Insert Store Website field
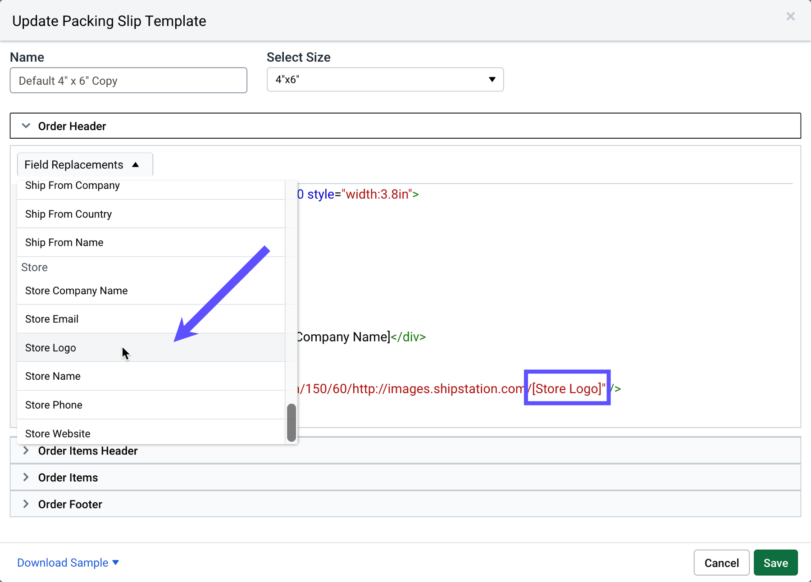The height and width of the screenshot is (582, 811). pyautogui.click(x=151, y=432)
